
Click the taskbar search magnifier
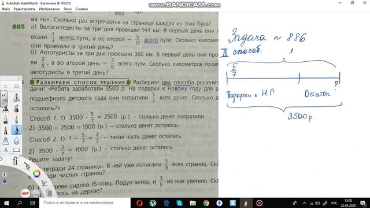coord(20,203)
